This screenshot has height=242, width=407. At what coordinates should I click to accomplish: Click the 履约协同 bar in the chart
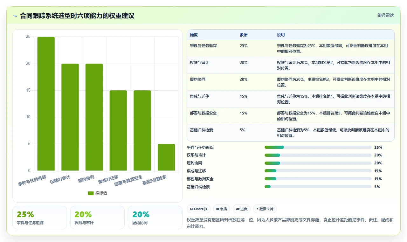click(x=94, y=117)
